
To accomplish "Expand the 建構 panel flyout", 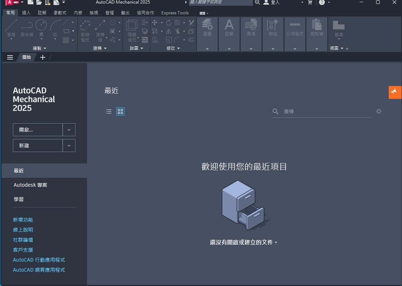I will [100, 48].
